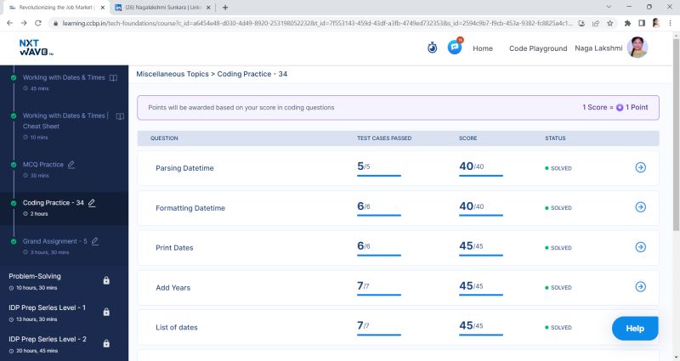
Task: Open the chat notifications bubble icon
Action: click(455, 47)
